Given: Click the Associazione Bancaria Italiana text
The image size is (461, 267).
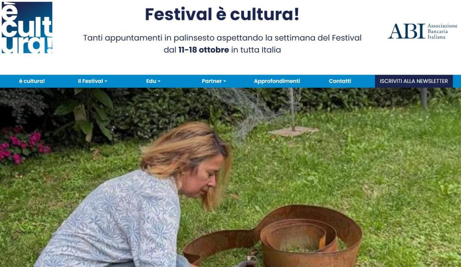Looking at the screenshot, I should click(x=442, y=32).
